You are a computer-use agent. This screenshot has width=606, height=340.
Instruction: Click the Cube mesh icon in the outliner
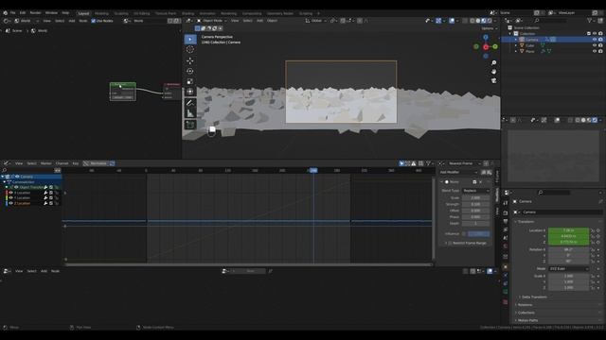point(522,45)
